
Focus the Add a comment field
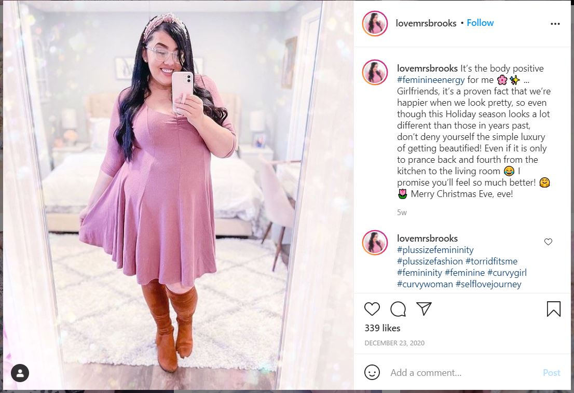[463, 373]
